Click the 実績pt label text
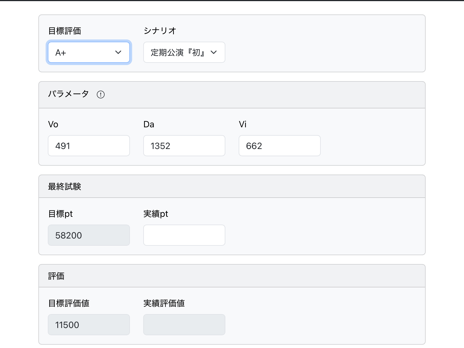464x348 pixels. (156, 214)
